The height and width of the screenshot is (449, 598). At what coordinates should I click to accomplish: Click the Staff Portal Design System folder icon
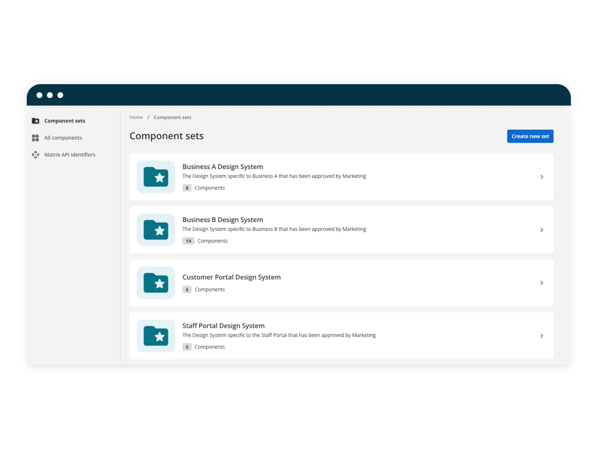coord(156,336)
